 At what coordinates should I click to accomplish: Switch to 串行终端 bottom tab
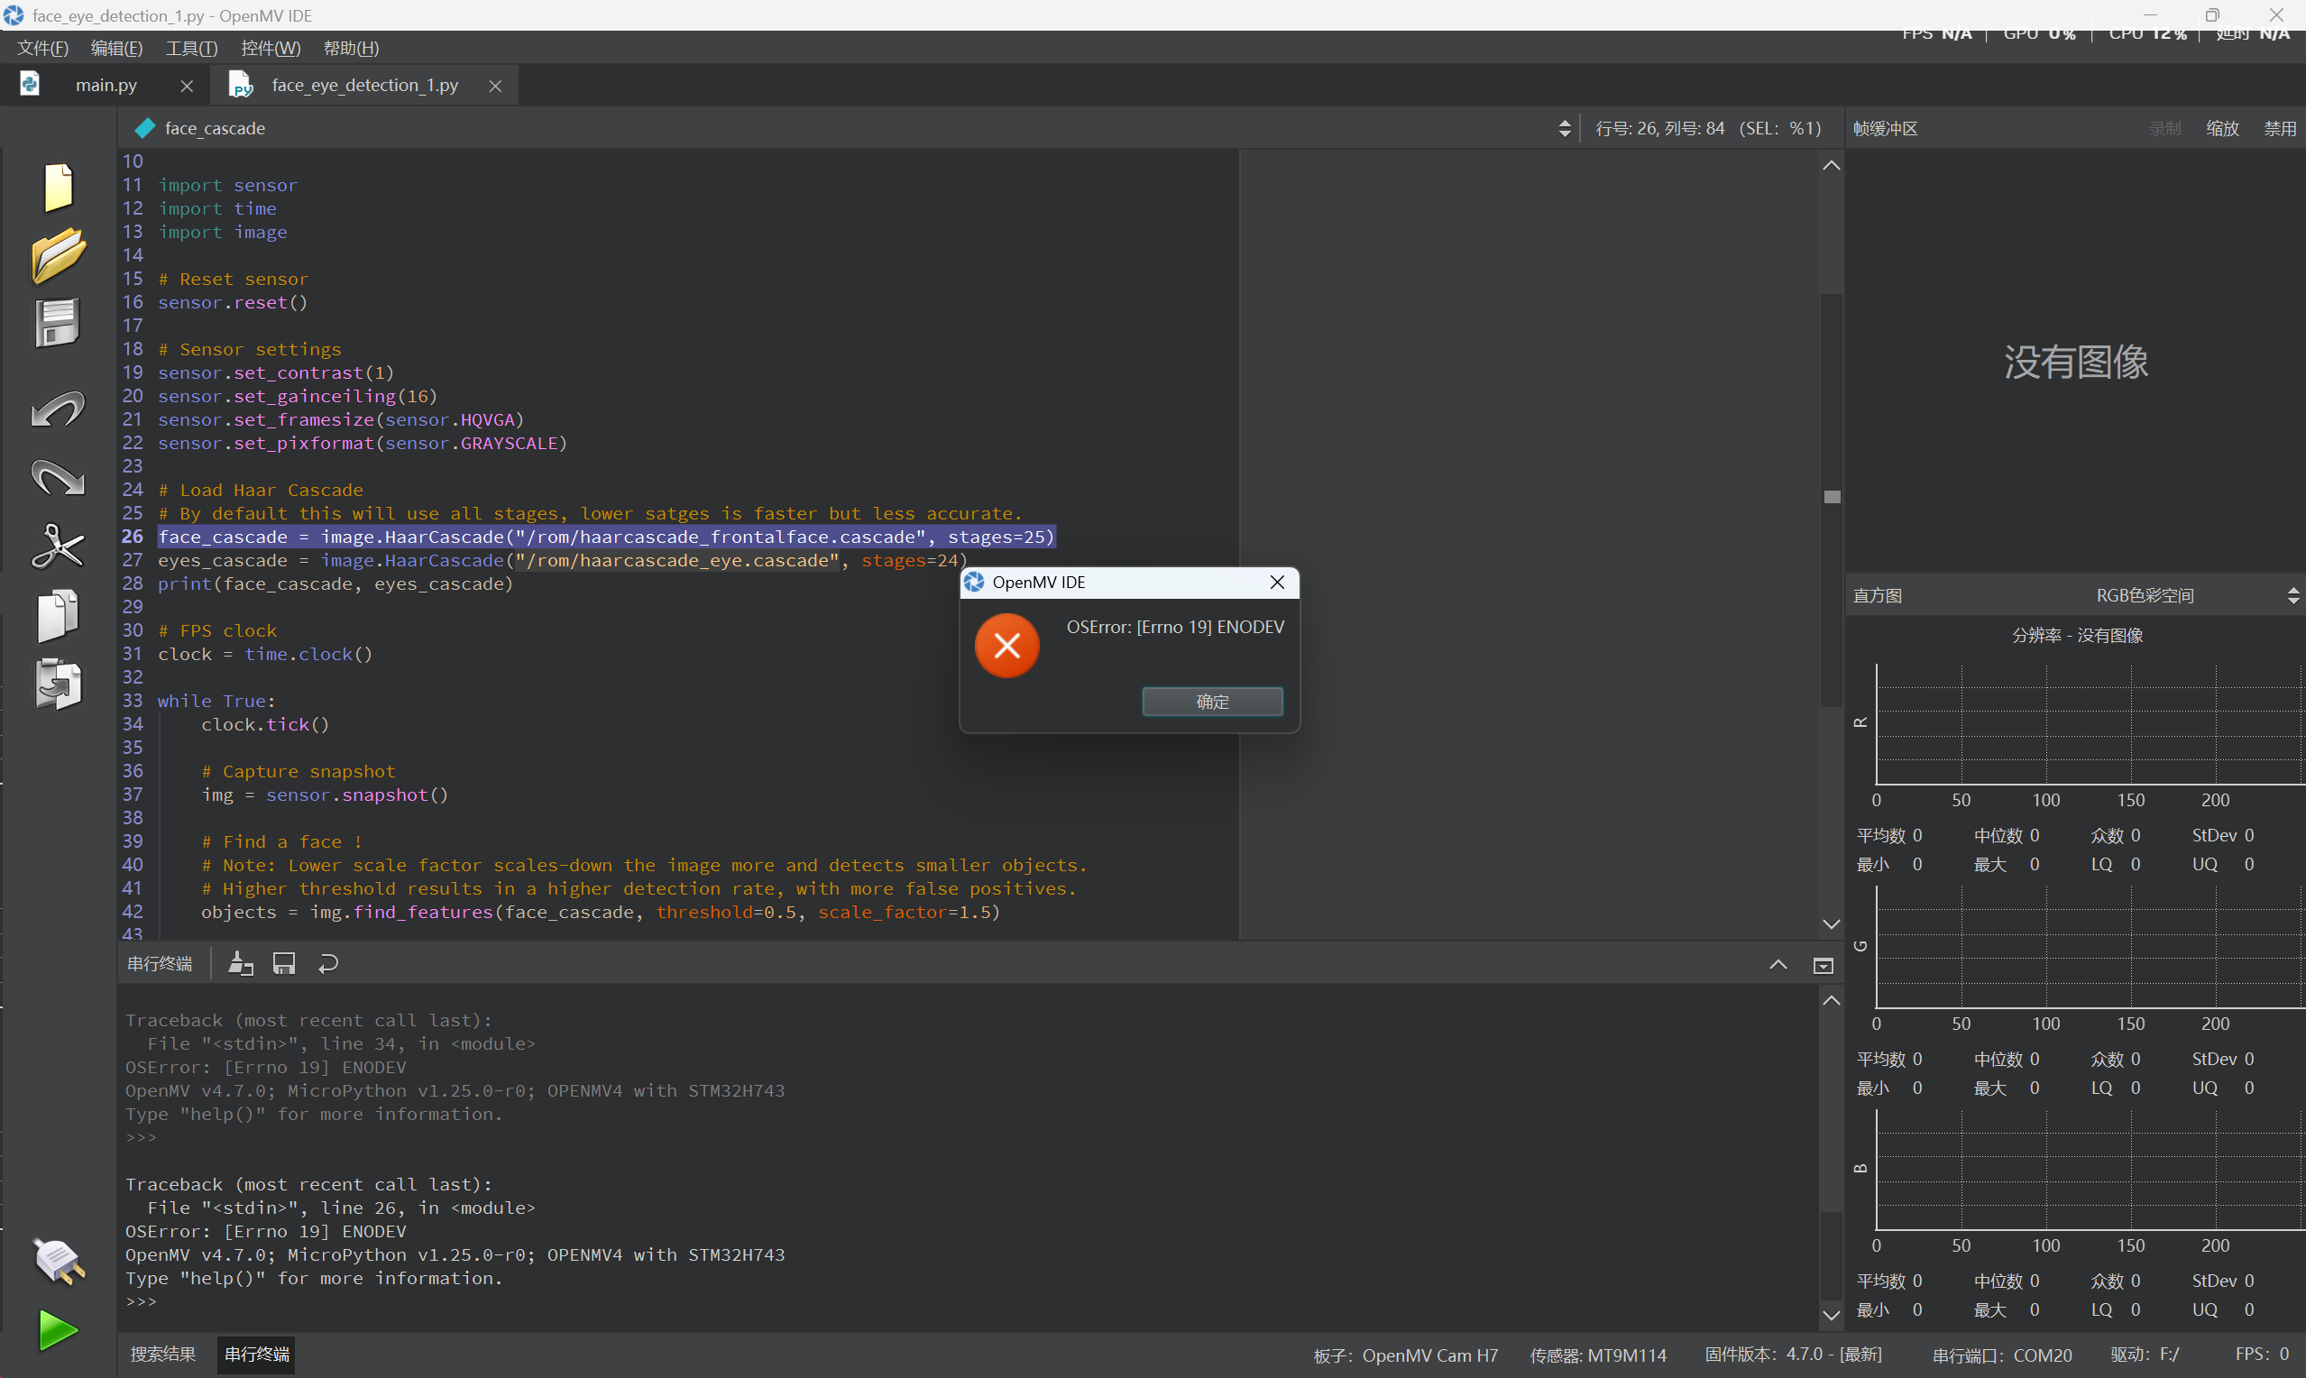click(x=257, y=1354)
